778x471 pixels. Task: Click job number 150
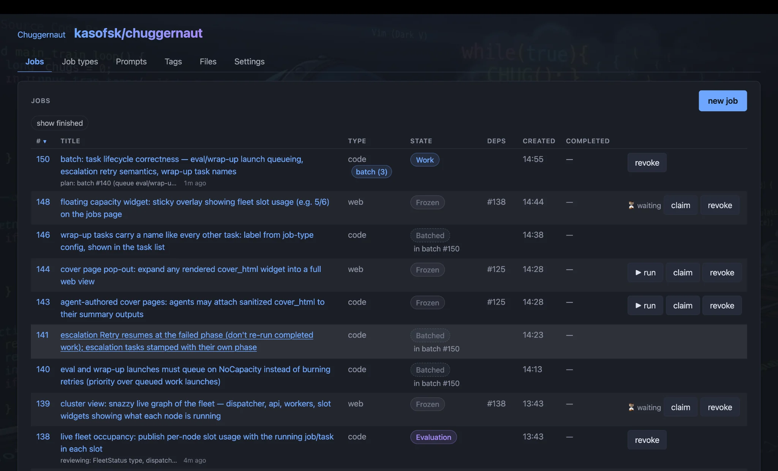click(x=43, y=159)
